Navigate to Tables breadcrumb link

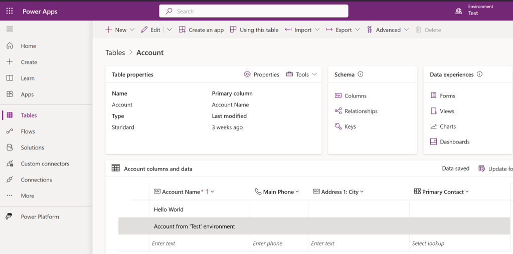click(x=115, y=52)
